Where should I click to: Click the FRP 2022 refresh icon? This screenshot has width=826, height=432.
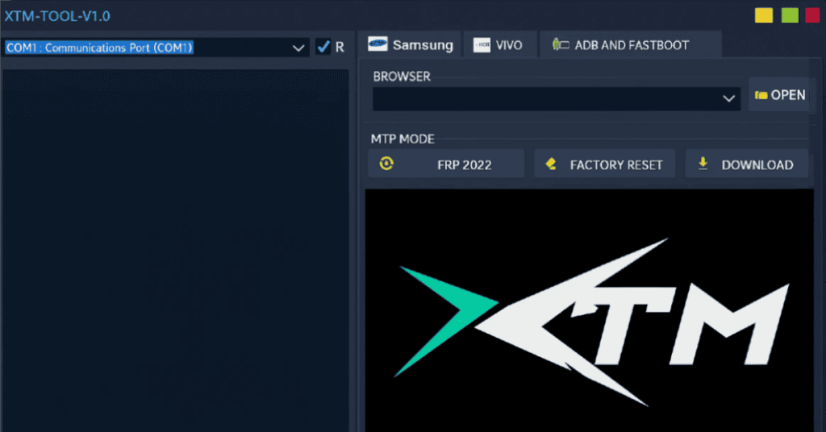click(x=386, y=164)
